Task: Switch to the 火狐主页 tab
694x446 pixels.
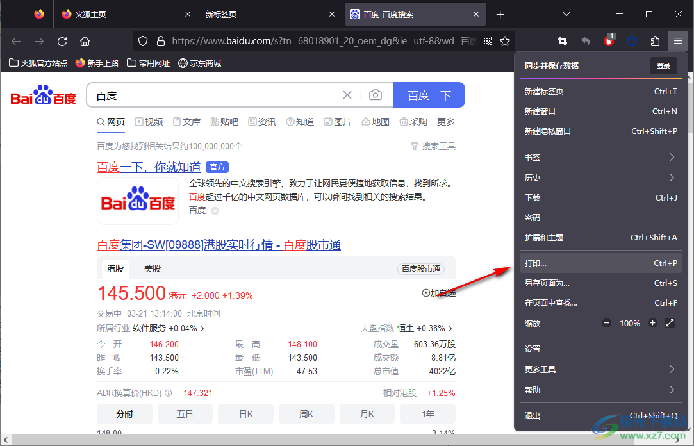Action: (126, 14)
